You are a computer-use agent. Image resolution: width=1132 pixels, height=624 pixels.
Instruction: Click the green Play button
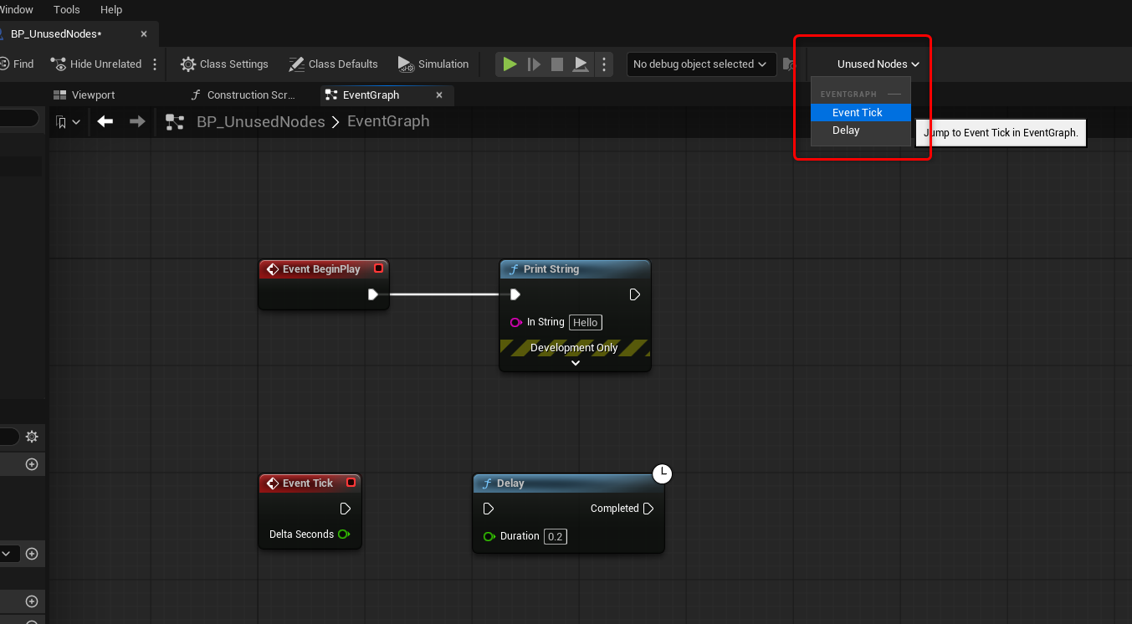(x=510, y=64)
